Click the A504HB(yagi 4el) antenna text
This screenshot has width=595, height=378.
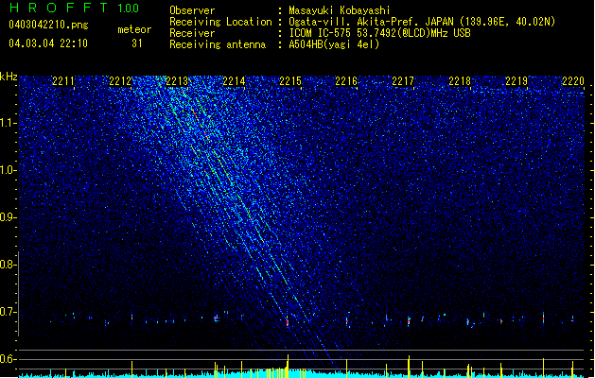click(334, 44)
